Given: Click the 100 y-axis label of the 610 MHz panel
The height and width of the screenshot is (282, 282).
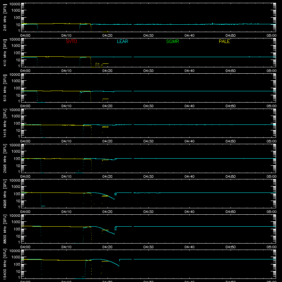Looking at the screenshot, I should coord(17,88).
